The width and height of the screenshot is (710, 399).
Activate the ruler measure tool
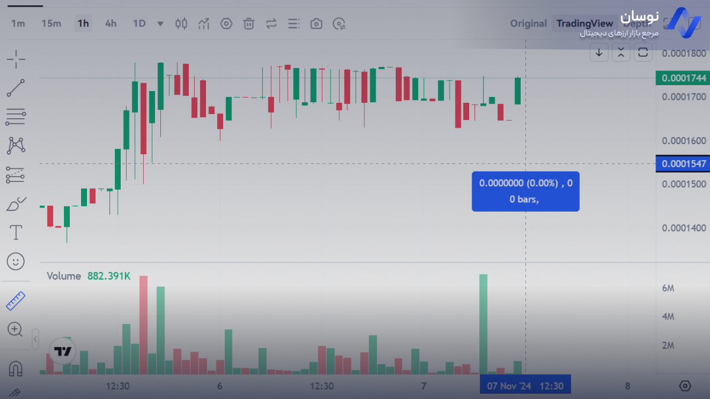(16, 301)
